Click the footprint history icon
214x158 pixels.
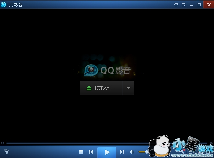coord(7,152)
